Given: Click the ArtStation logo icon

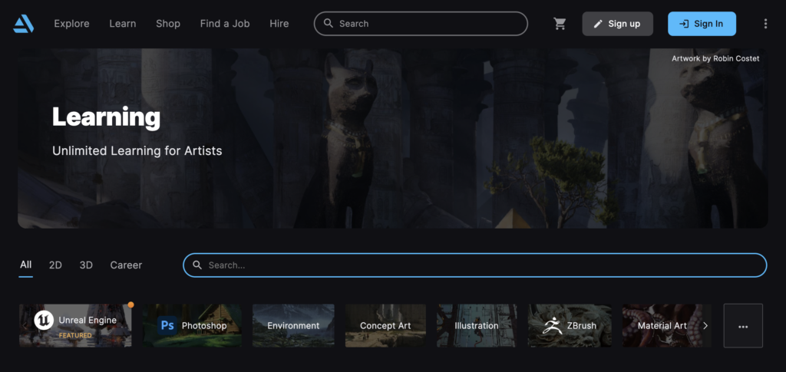Looking at the screenshot, I should 23,24.
